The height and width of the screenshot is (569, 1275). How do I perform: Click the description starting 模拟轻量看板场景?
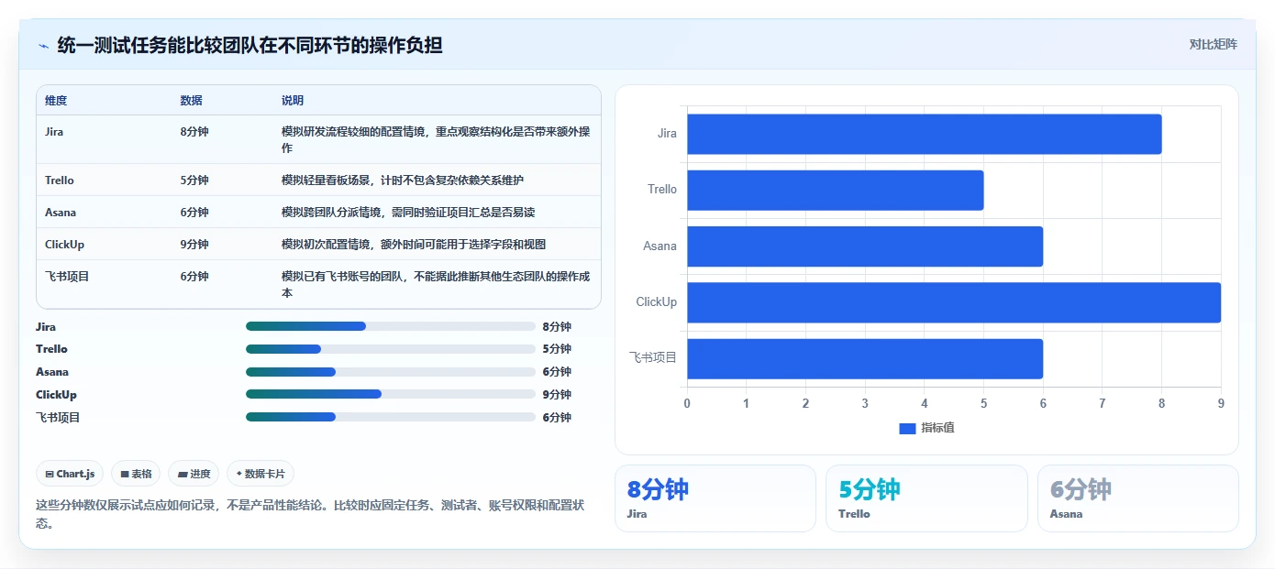click(403, 181)
